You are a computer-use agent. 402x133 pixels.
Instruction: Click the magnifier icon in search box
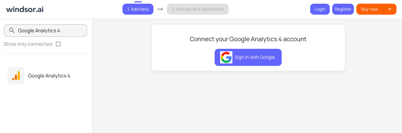pyautogui.click(x=12, y=31)
